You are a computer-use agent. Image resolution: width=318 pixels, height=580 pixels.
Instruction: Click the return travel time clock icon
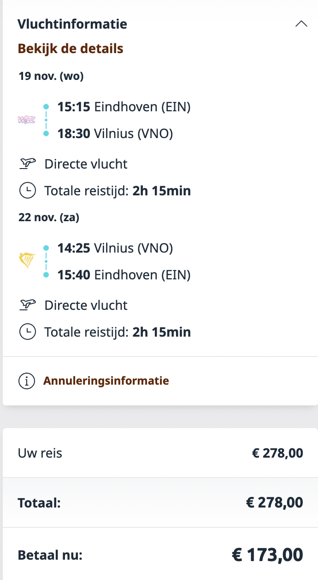pos(28,332)
